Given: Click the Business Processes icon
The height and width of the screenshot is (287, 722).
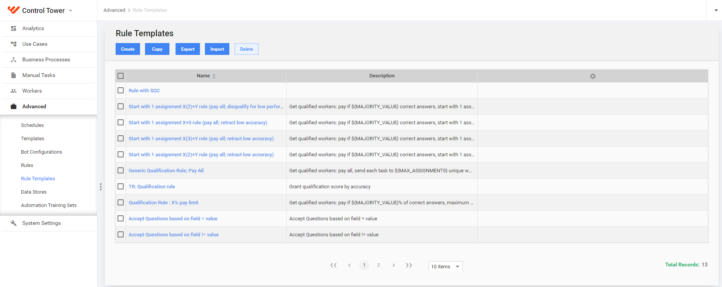Looking at the screenshot, I should click(14, 59).
